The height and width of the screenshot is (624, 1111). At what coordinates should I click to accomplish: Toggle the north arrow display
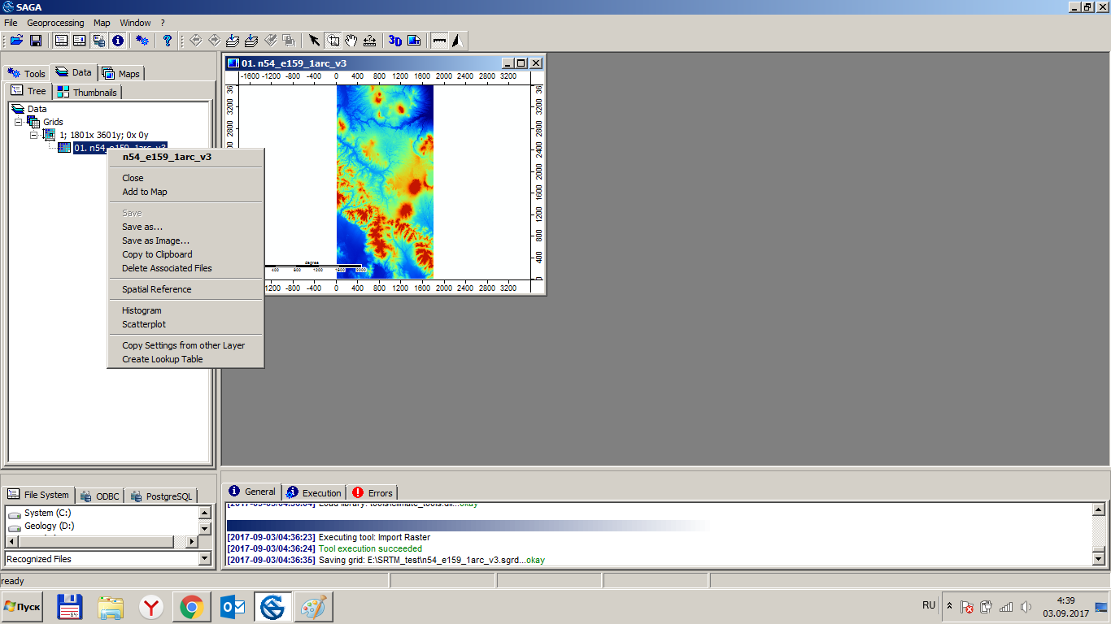pos(457,41)
